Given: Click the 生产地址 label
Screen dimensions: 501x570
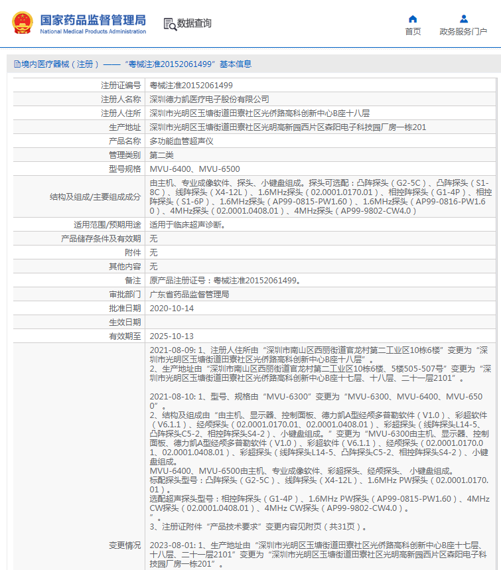Looking at the screenshot, I should pyautogui.click(x=125, y=127).
